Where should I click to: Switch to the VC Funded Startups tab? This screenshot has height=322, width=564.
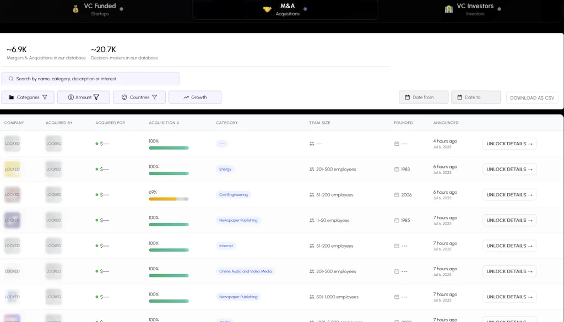[x=100, y=9]
